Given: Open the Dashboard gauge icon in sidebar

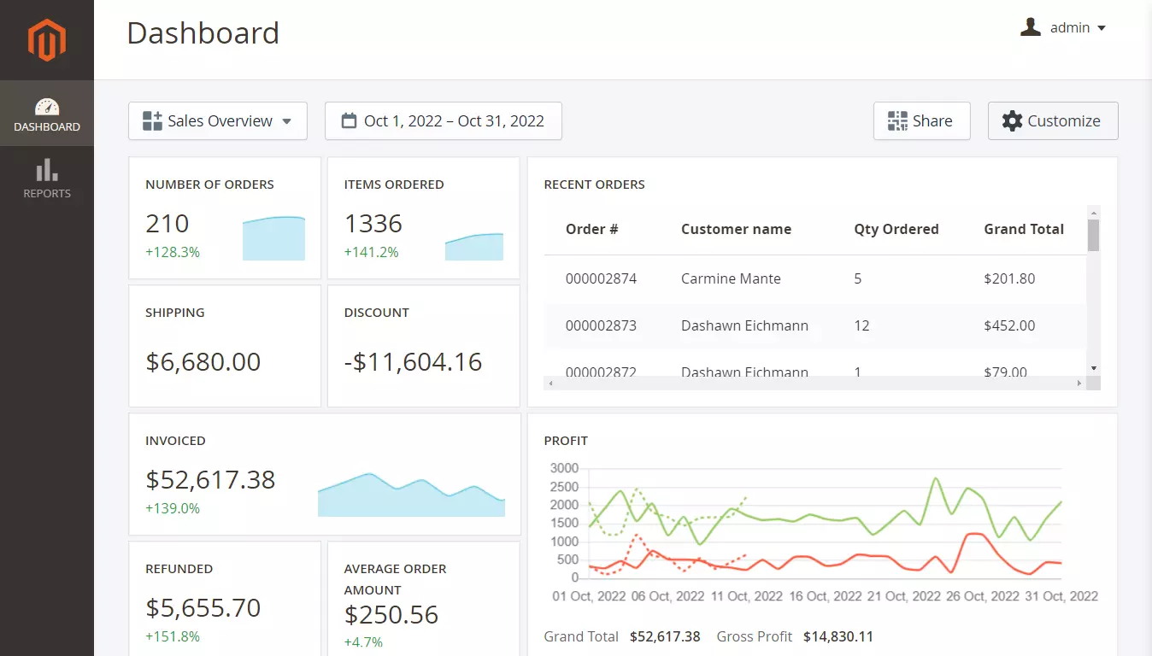Looking at the screenshot, I should (47, 107).
